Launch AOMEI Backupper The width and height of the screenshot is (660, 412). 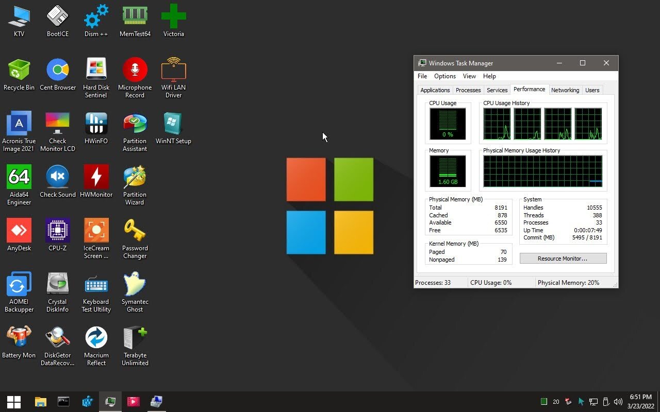19,293
